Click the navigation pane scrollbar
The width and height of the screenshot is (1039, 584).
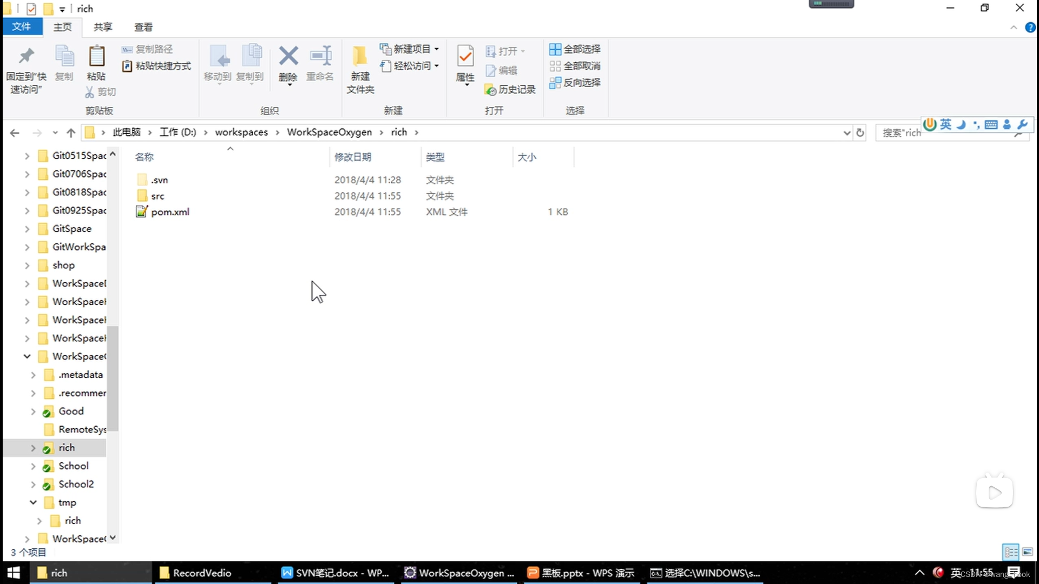pos(113,379)
